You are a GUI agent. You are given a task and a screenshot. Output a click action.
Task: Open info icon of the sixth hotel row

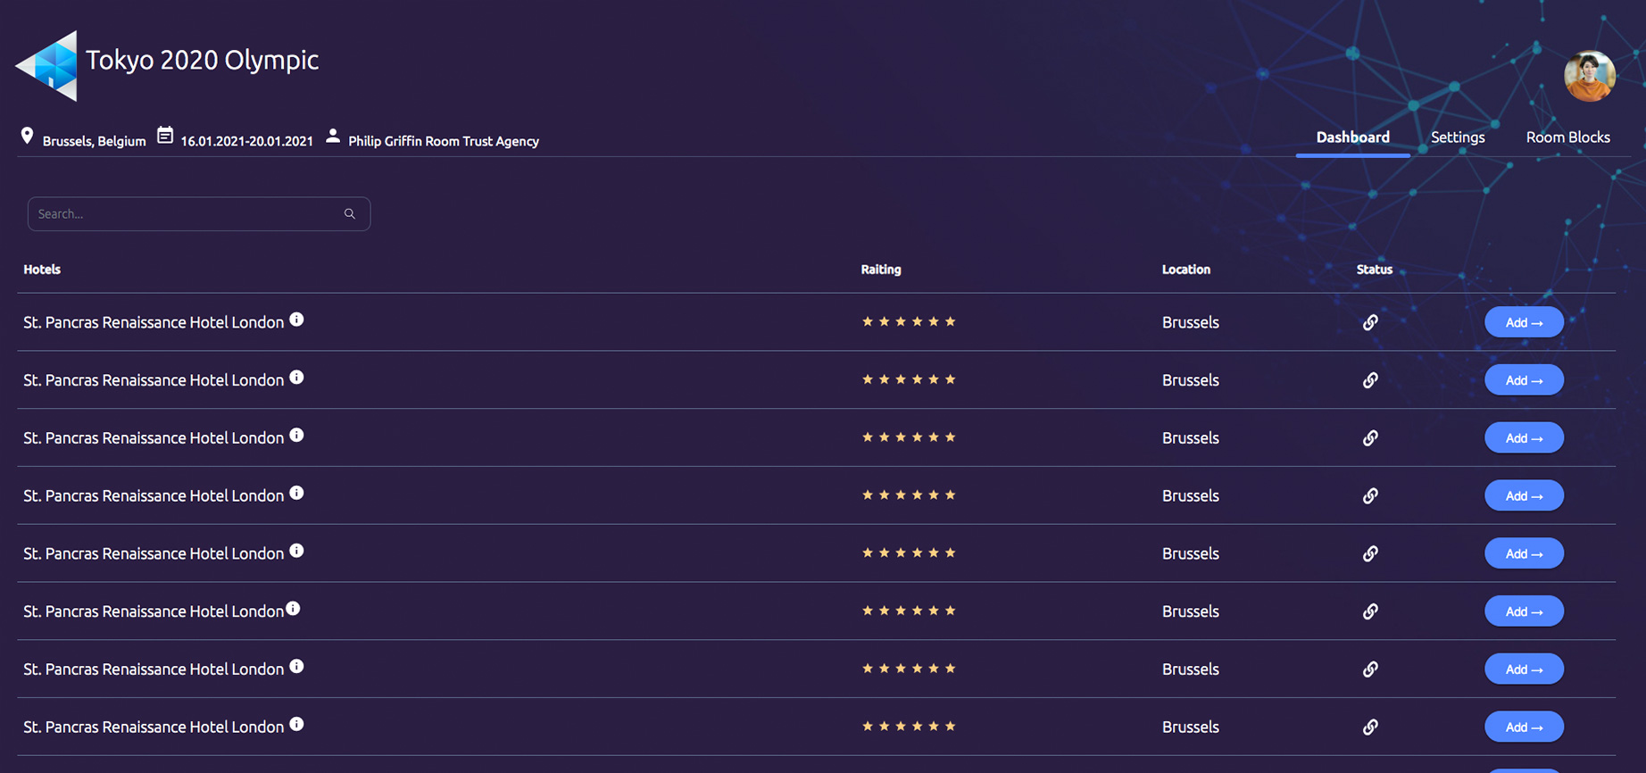(x=293, y=609)
